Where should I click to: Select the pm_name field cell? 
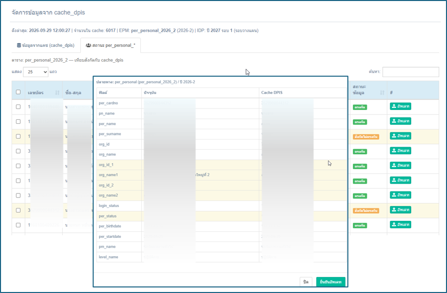tap(119, 247)
